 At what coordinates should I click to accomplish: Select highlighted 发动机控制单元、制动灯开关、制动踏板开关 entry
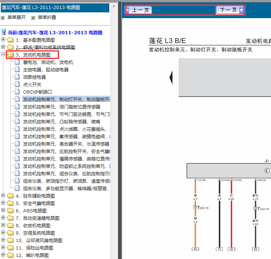point(66,99)
